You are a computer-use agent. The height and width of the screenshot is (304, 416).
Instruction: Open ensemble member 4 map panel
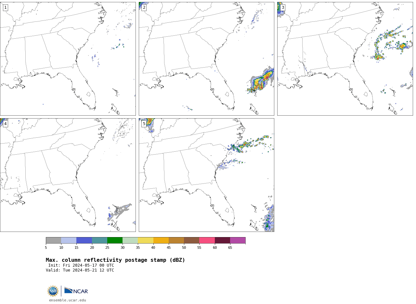[x=68, y=175]
